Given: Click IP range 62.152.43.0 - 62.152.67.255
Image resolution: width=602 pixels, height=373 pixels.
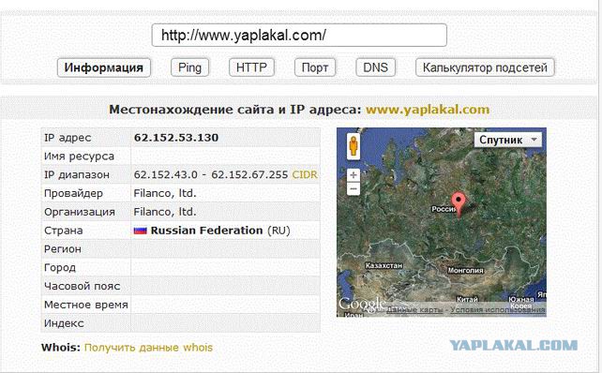Looking at the screenshot, I should point(211,175).
